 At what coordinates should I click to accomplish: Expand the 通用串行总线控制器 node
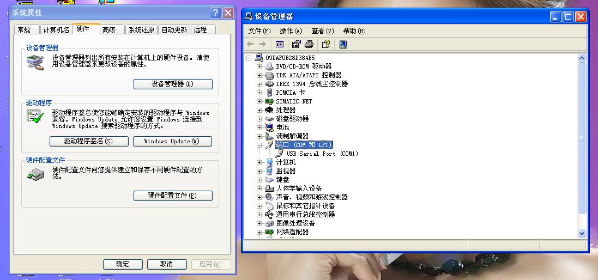tap(259, 215)
